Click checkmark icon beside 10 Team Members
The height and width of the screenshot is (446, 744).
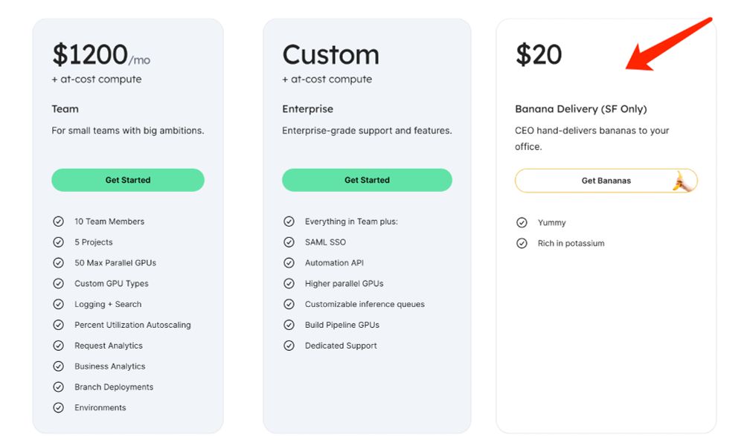[x=58, y=222]
